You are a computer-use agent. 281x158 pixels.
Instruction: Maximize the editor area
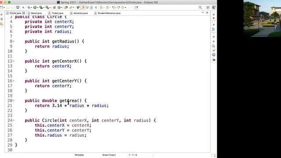click(207, 13)
